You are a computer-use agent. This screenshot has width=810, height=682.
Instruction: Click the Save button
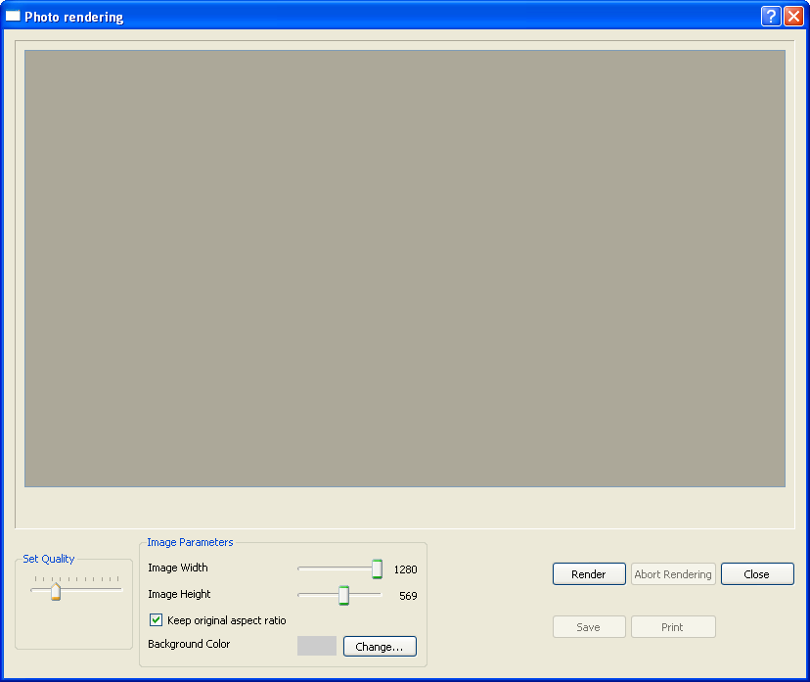click(x=589, y=627)
